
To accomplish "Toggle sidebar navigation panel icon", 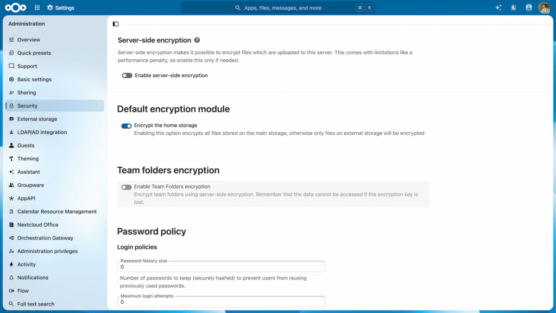I will (x=116, y=24).
